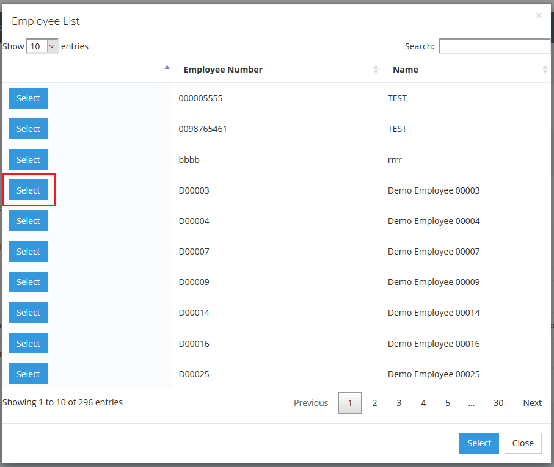Image resolution: width=554 pixels, height=467 pixels.
Task: Choose Demo Employee 00007 via Select
Action: click(x=28, y=252)
